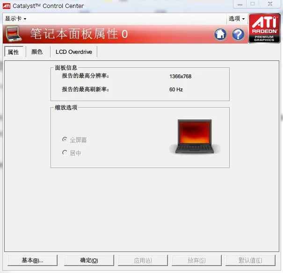The height and width of the screenshot is (273, 283).
Task: Click the 放弃(S) button
Action: (196, 260)
